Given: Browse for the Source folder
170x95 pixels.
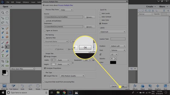Looking at the screenshot, I should point(90,17).
